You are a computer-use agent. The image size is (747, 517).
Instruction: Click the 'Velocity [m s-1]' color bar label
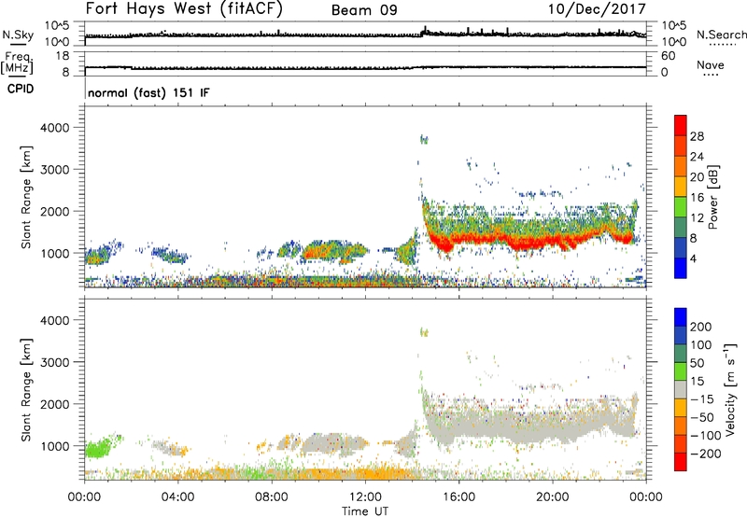coord(730,390)
